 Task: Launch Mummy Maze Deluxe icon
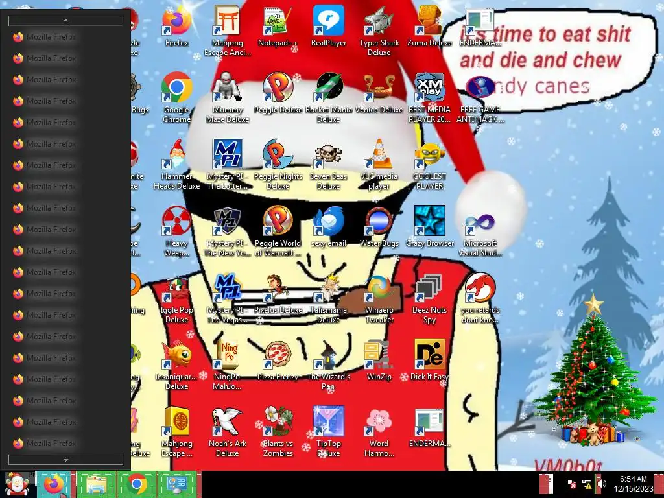pos(228,97)
